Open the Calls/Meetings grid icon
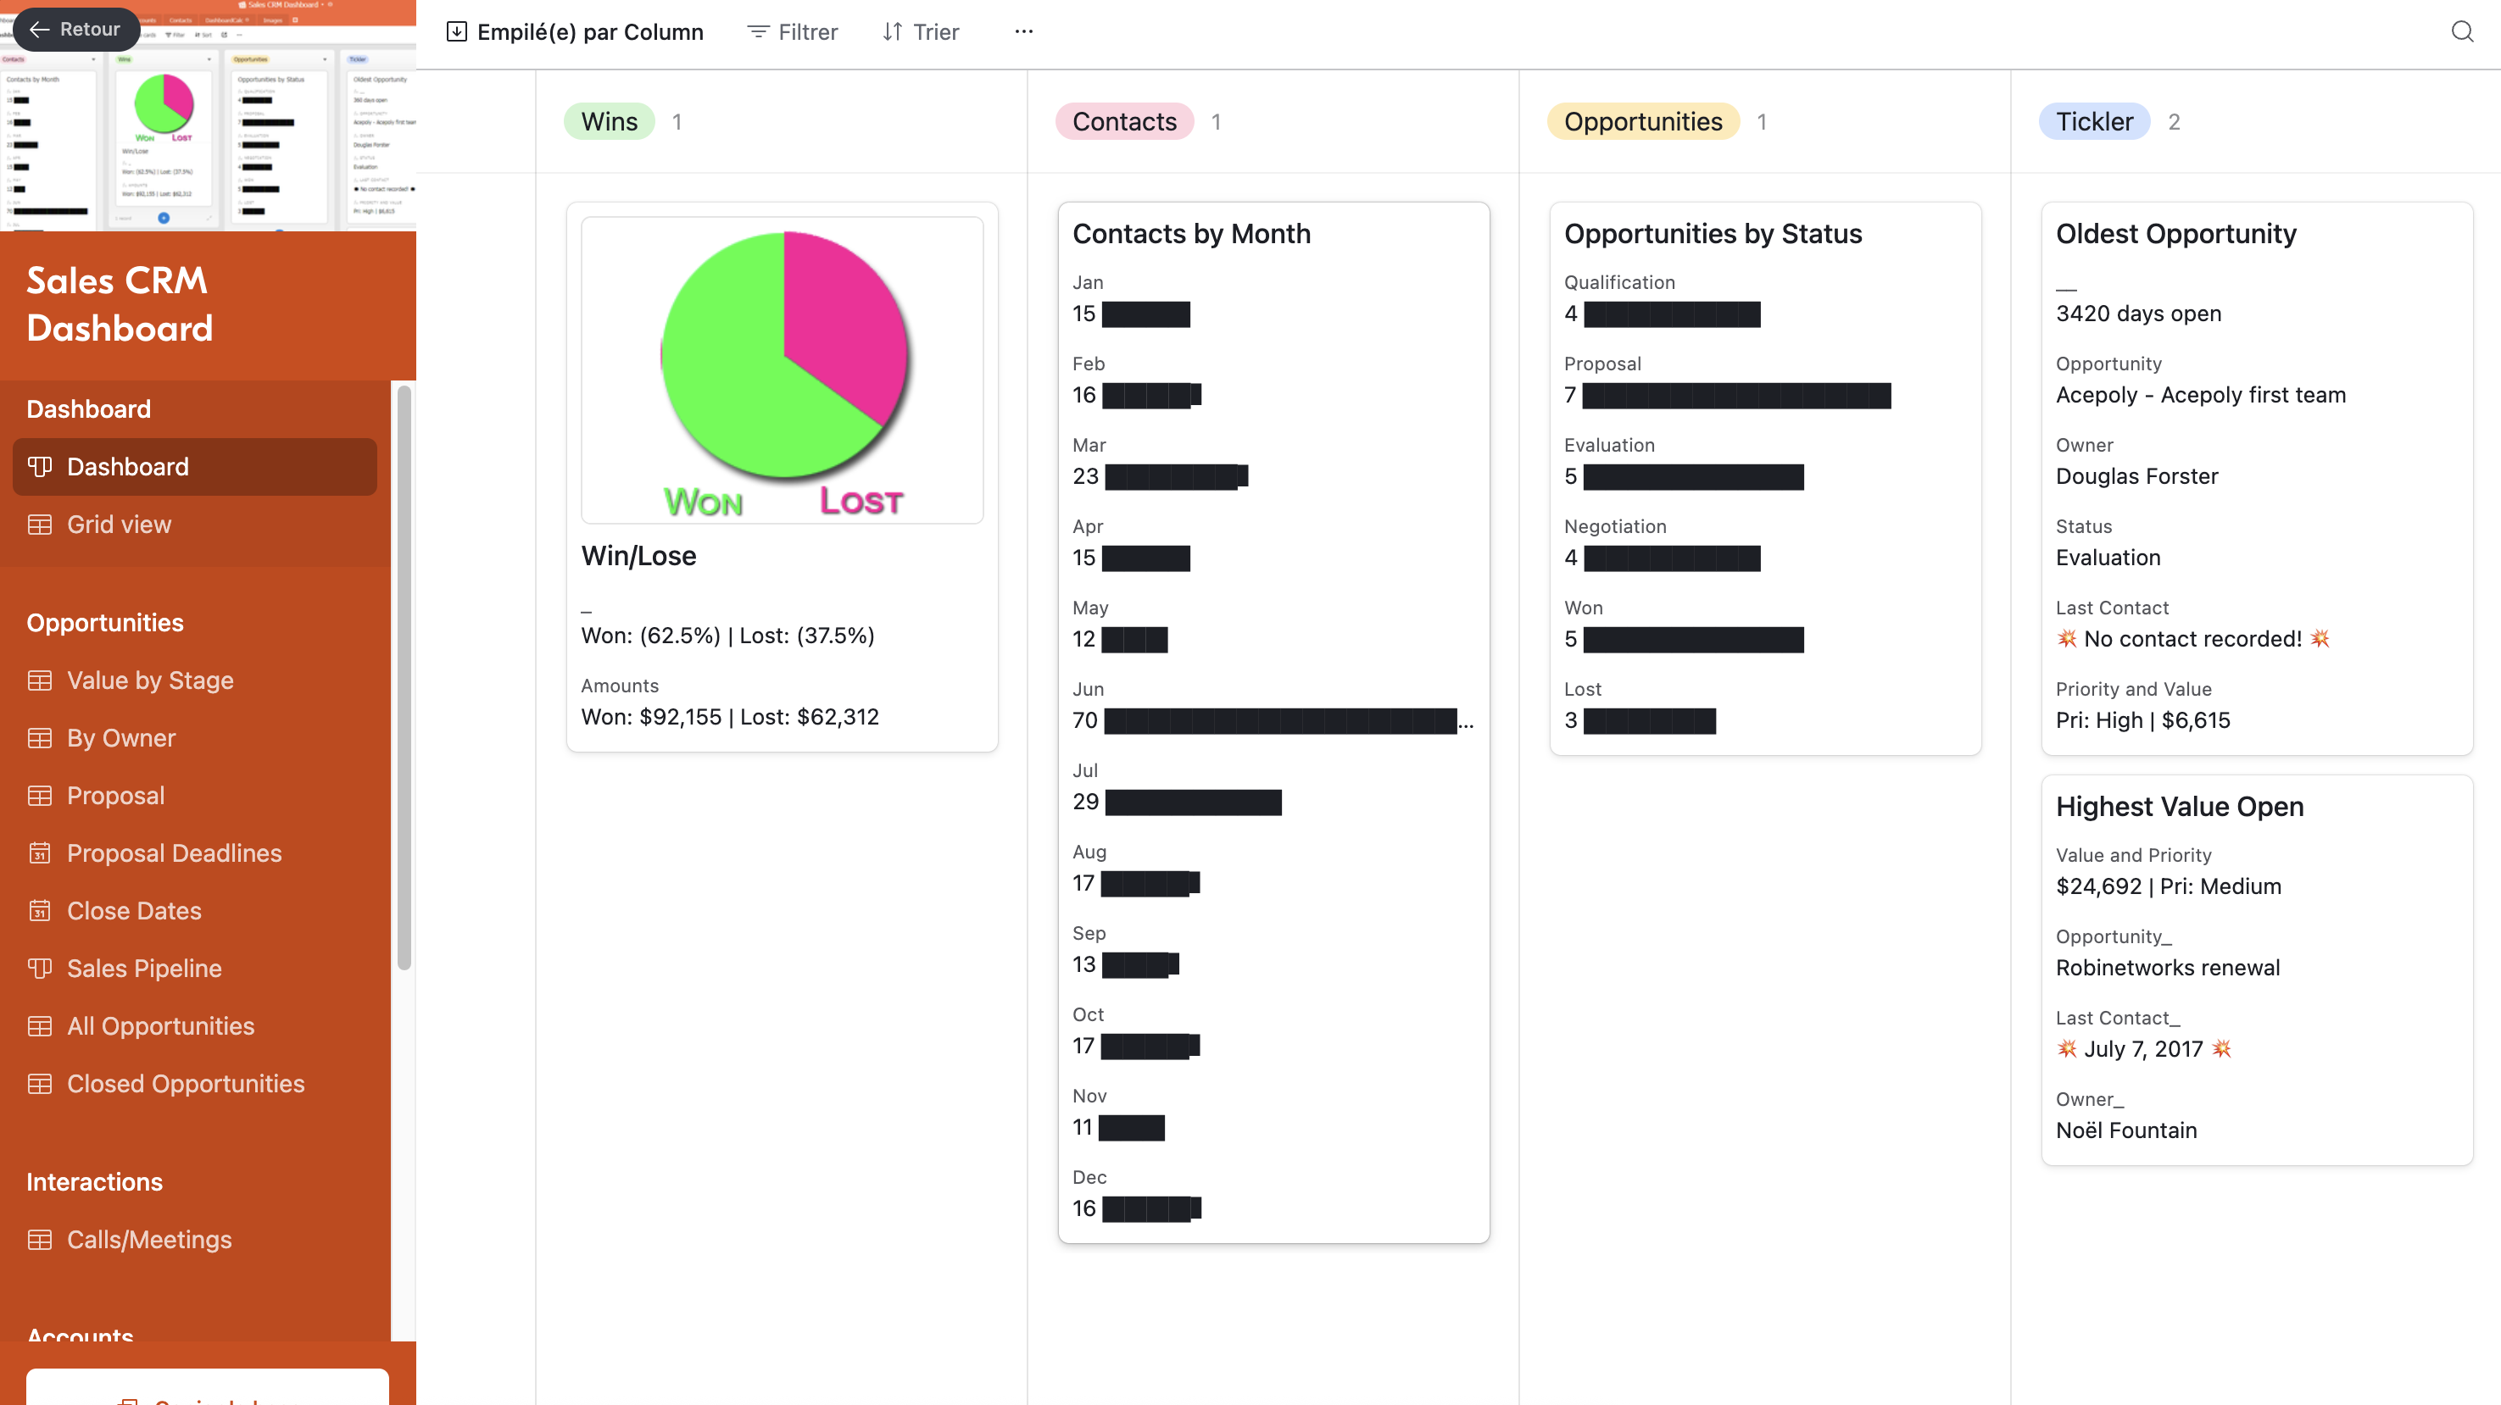This screenshot has height=1405, width=2501. click(x=40, y=1239)
